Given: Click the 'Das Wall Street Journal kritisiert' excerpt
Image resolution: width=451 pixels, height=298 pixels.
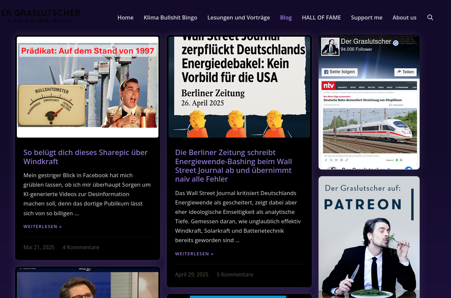Looking at the screenshot, I should pos(238,217).
